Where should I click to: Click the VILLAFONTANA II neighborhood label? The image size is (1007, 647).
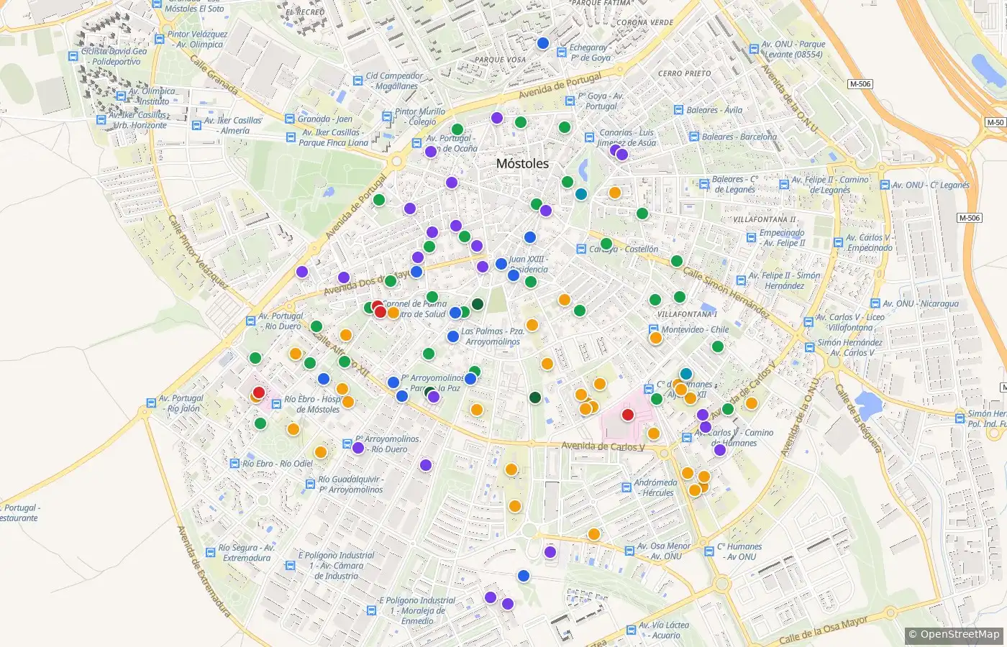click(765, 219)
